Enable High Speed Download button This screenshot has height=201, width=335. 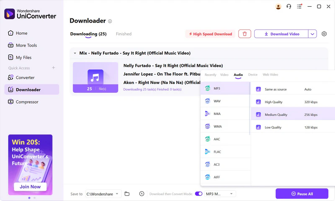click(210, 34)
